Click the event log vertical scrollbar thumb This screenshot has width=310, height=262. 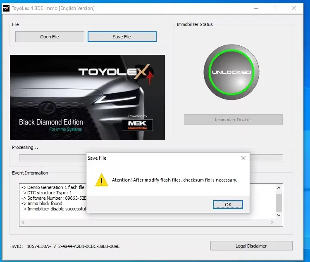(x=279, y=203)
